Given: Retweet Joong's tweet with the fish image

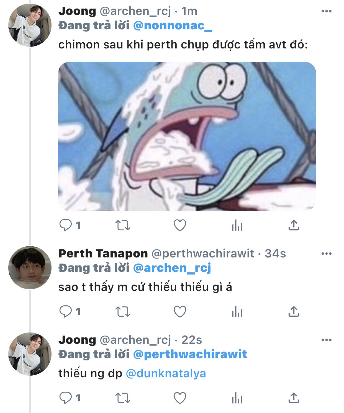Looking at the screenshot, I should click(123, 225).
